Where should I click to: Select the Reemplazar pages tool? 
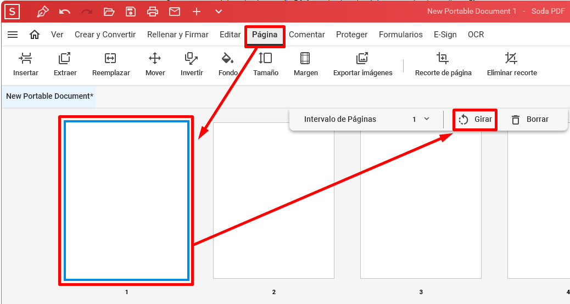[x=111, y=64]
